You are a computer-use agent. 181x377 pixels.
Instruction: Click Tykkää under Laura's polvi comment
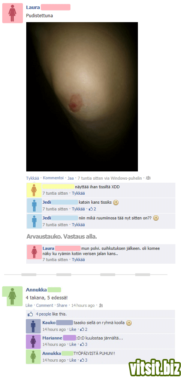(x=78, y=260)
